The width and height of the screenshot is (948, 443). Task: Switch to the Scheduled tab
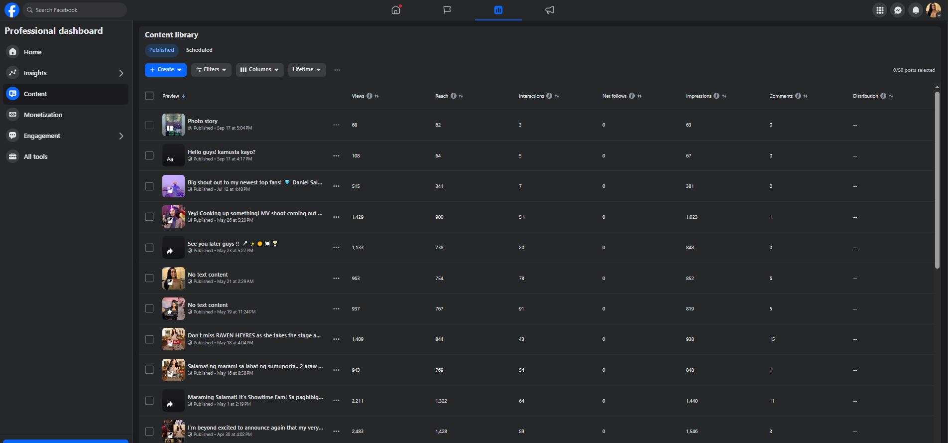pyautogui.click(x=199, y=50)
